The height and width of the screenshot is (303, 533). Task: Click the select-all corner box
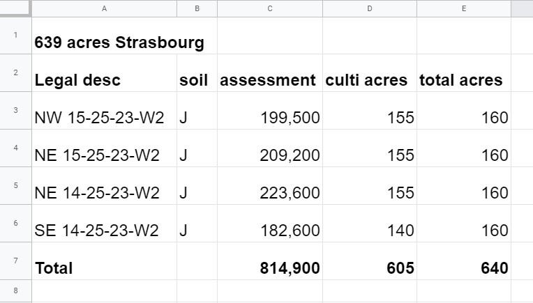[15, 8]
